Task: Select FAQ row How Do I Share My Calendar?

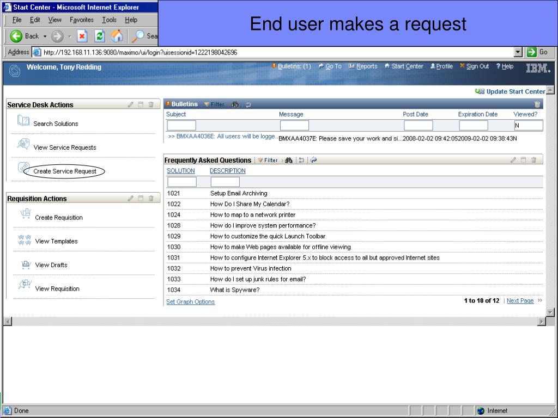Action: coord(354,204)
